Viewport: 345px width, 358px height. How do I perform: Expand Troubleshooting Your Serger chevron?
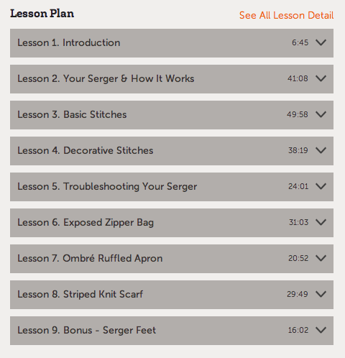click(x=321, y=186)
